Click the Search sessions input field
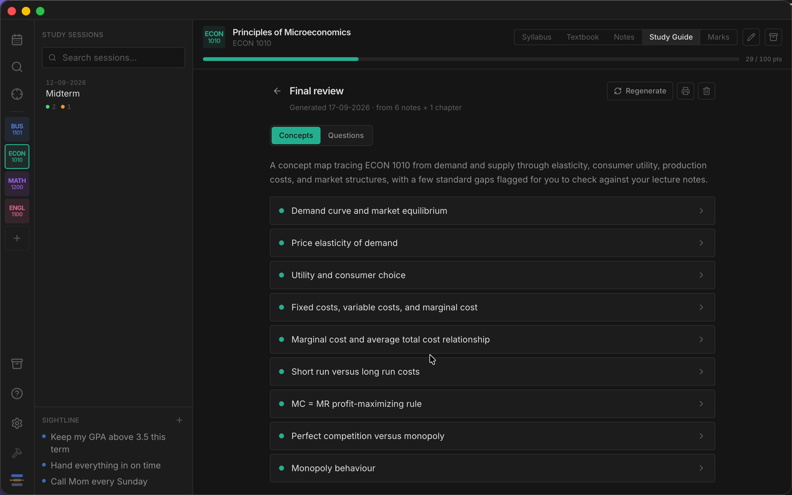This screenshot has height=495, width=792. coord(113,58)
